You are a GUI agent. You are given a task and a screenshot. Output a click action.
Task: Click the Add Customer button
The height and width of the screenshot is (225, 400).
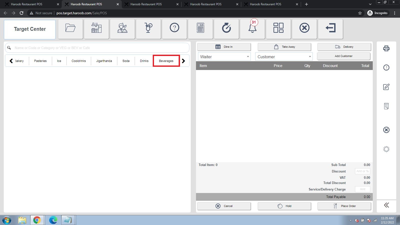click(x=344, y=56)
